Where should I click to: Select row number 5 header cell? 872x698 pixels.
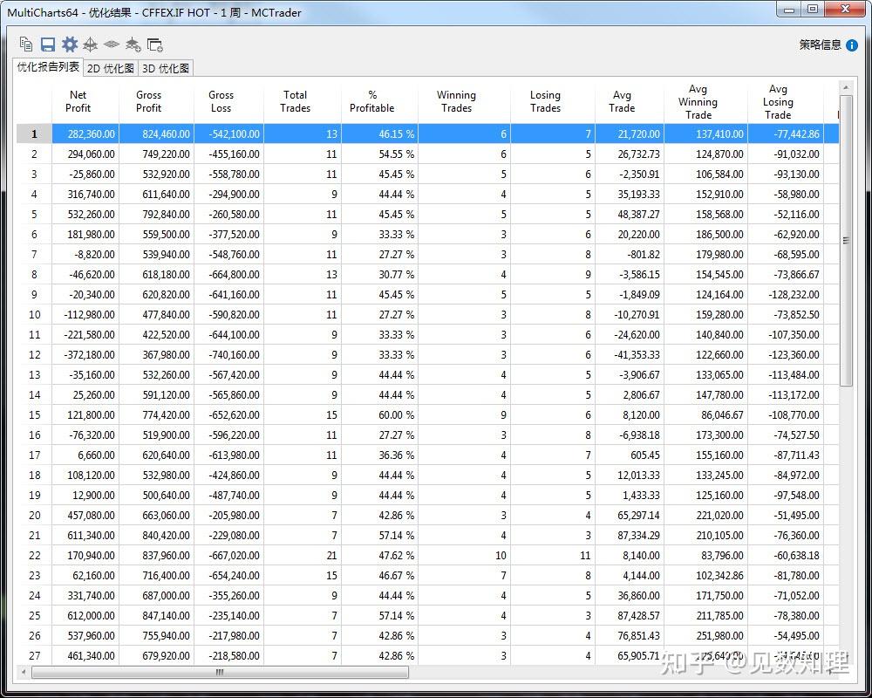pyautogui.click(x=34, y=215)
